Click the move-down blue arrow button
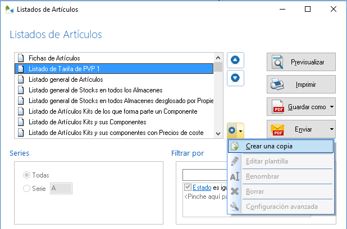This screenshot has height=229, width=347. click(235, 78)
